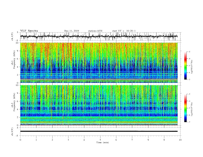Click the "-5" tick on the lower colorbar
203x157 pixels.
pyautogui.click(x=189, y=108)
